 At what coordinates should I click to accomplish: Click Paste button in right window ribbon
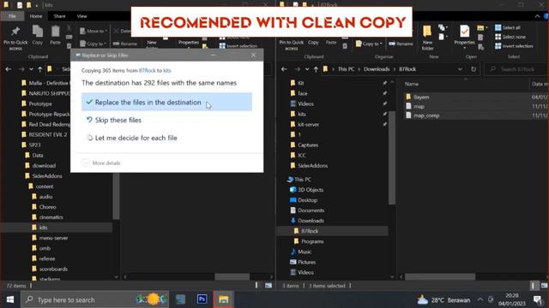point(331,42)
